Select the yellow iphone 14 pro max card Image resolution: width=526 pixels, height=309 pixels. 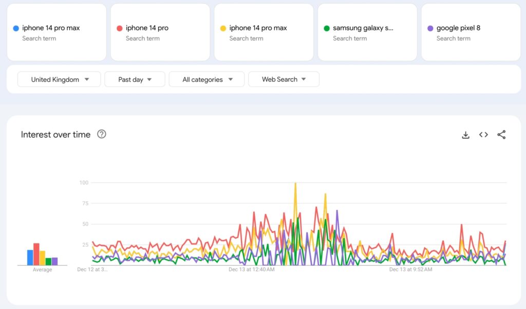click(x=264, y=32)
